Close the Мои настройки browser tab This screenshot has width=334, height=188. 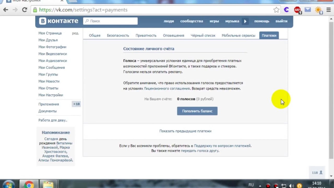coord(62,1)
